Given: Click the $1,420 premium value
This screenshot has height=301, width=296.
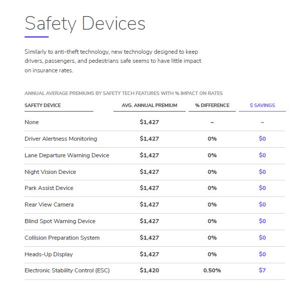Looking at the screenshot, I should [x=150, y=270].
